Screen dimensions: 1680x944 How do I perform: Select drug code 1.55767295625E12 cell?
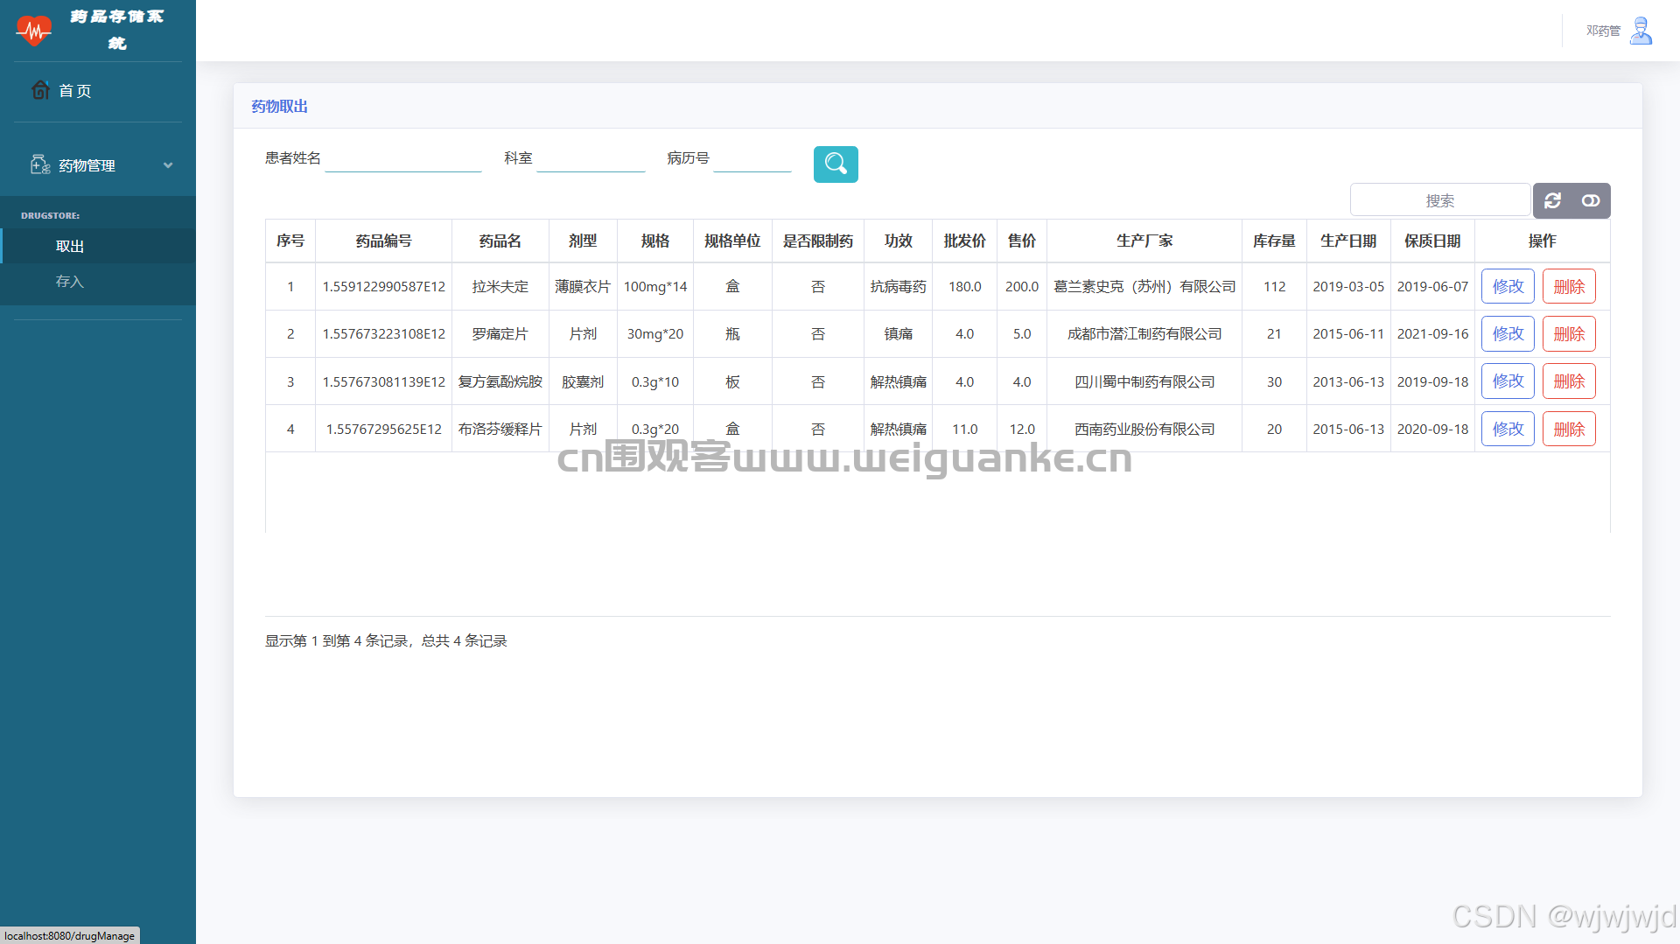[383, 429]
